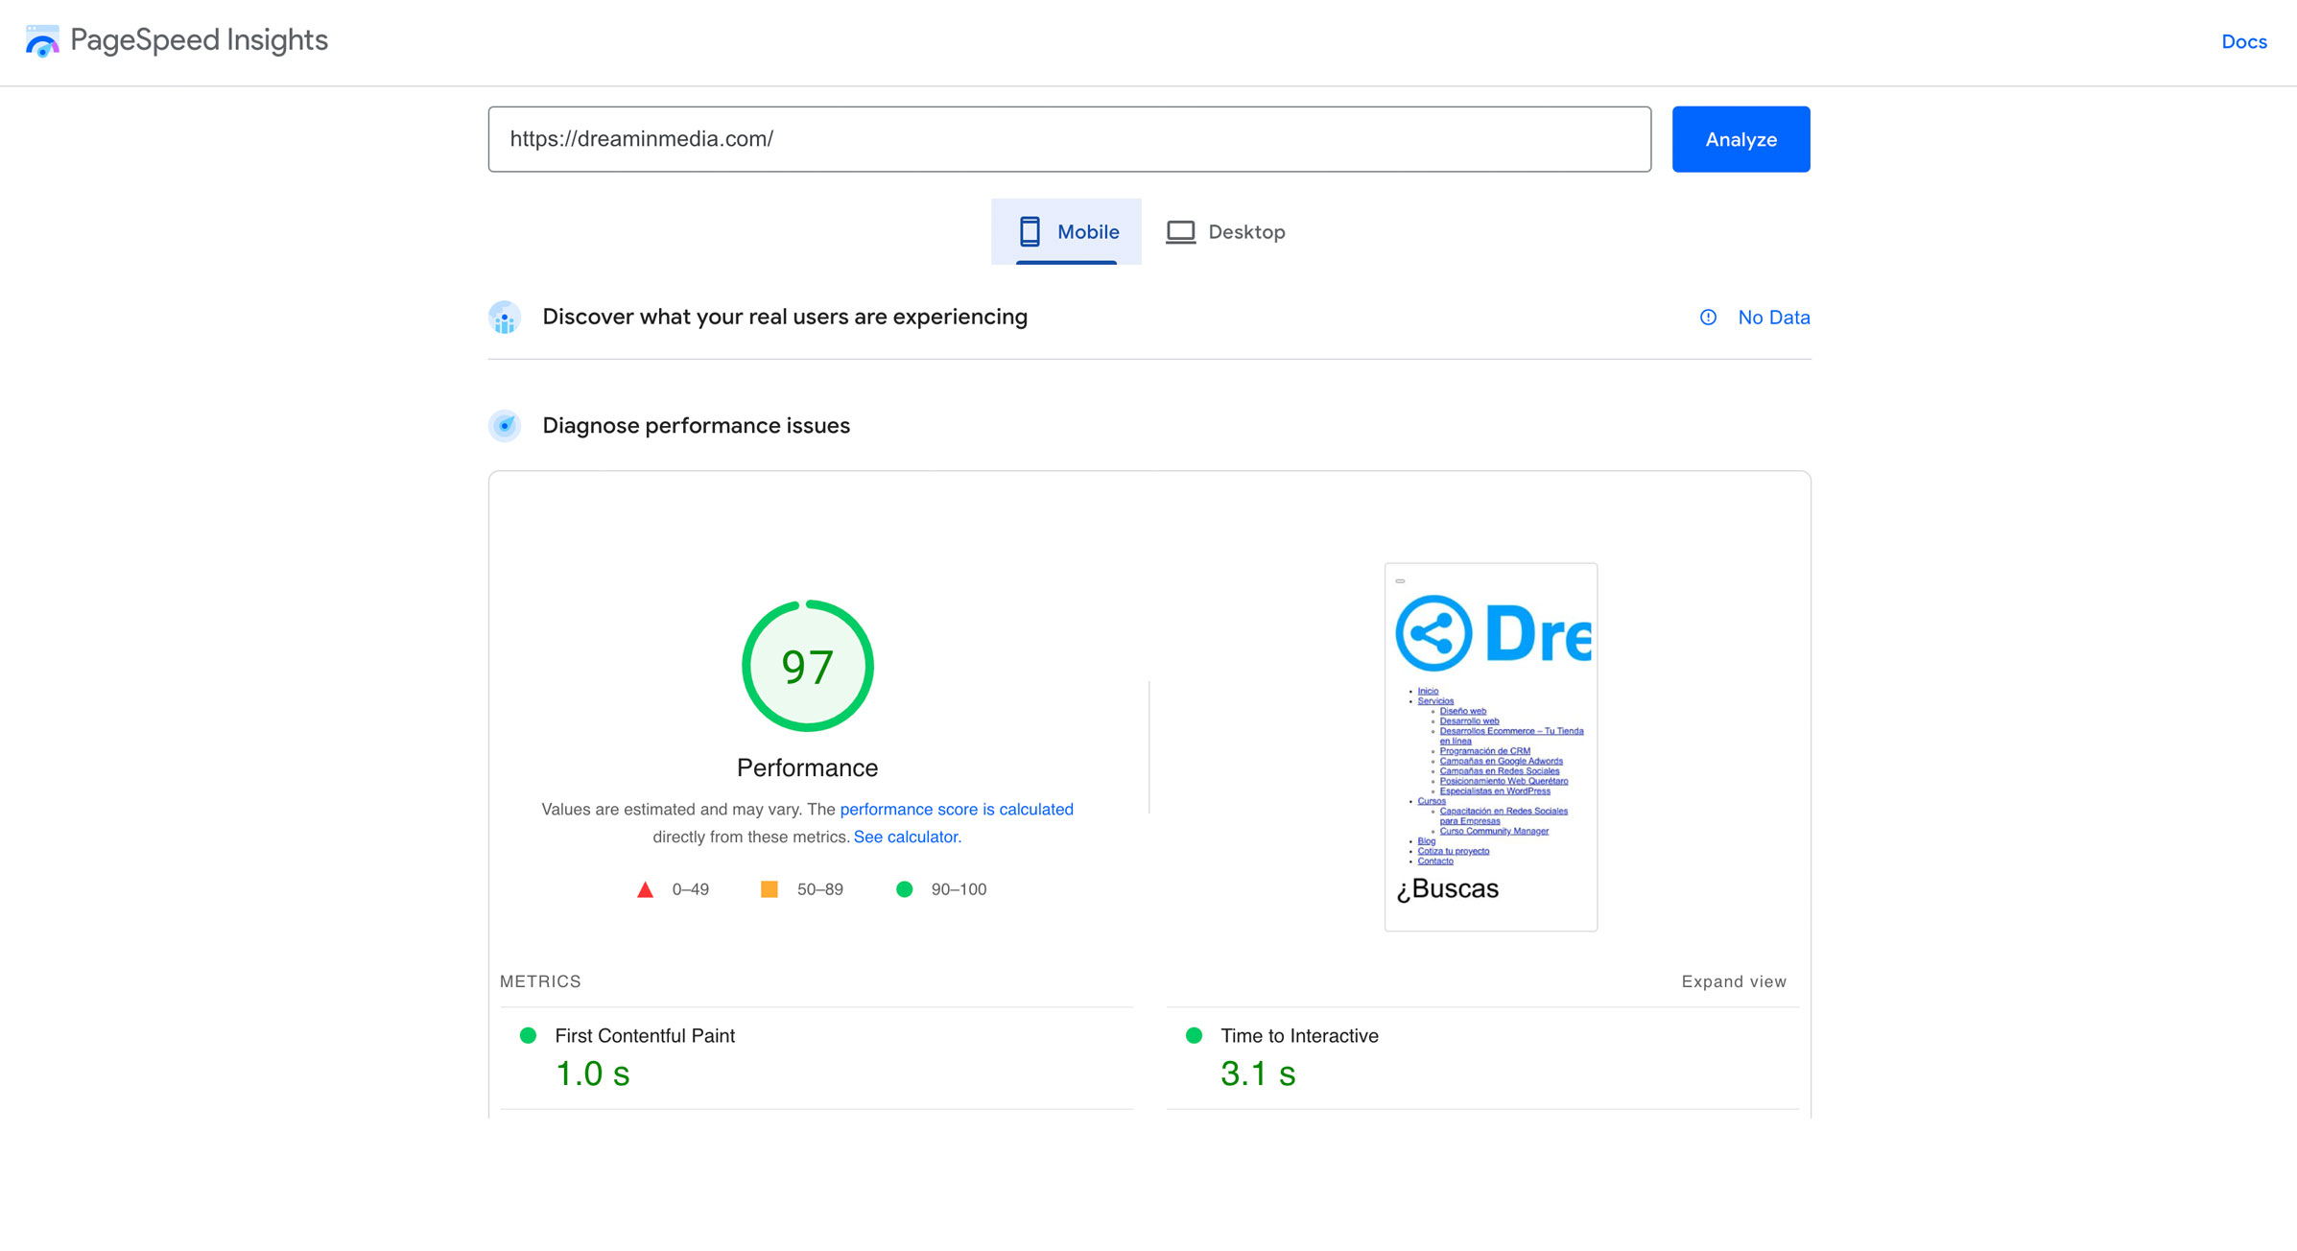Screen dimensions: 2297x1251
Task: Click the PageSpeed Insights title text
Action: pyautogui.click(x=199, y=40)
